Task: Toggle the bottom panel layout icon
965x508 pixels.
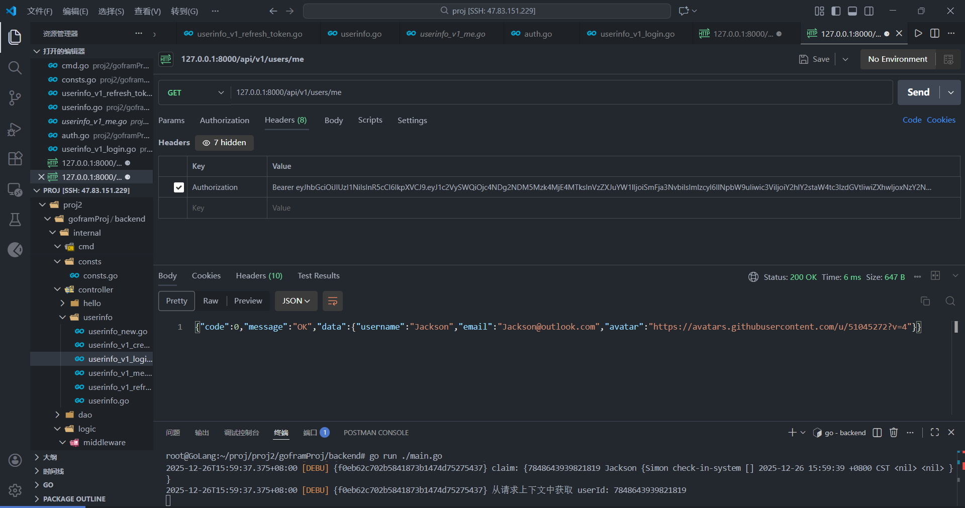Action: coord(852,11)
